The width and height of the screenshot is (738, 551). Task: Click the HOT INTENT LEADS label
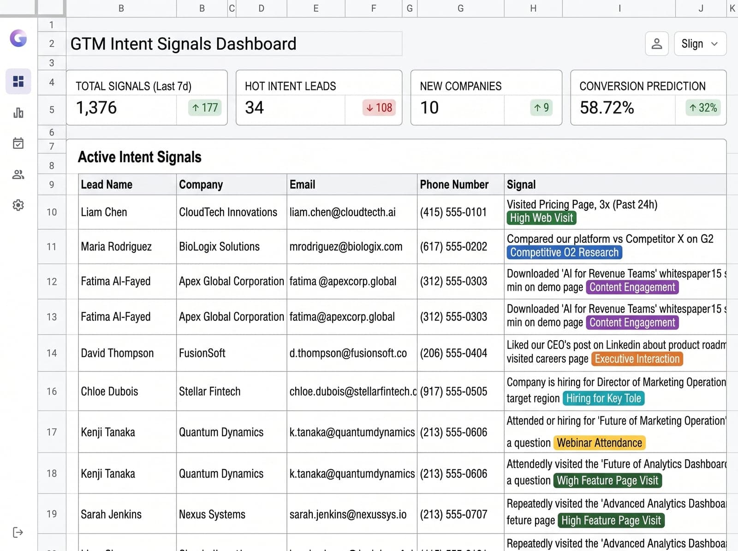click(x=290, y=86)
